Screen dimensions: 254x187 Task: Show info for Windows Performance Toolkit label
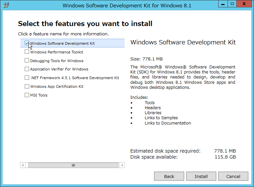point(56,52)
